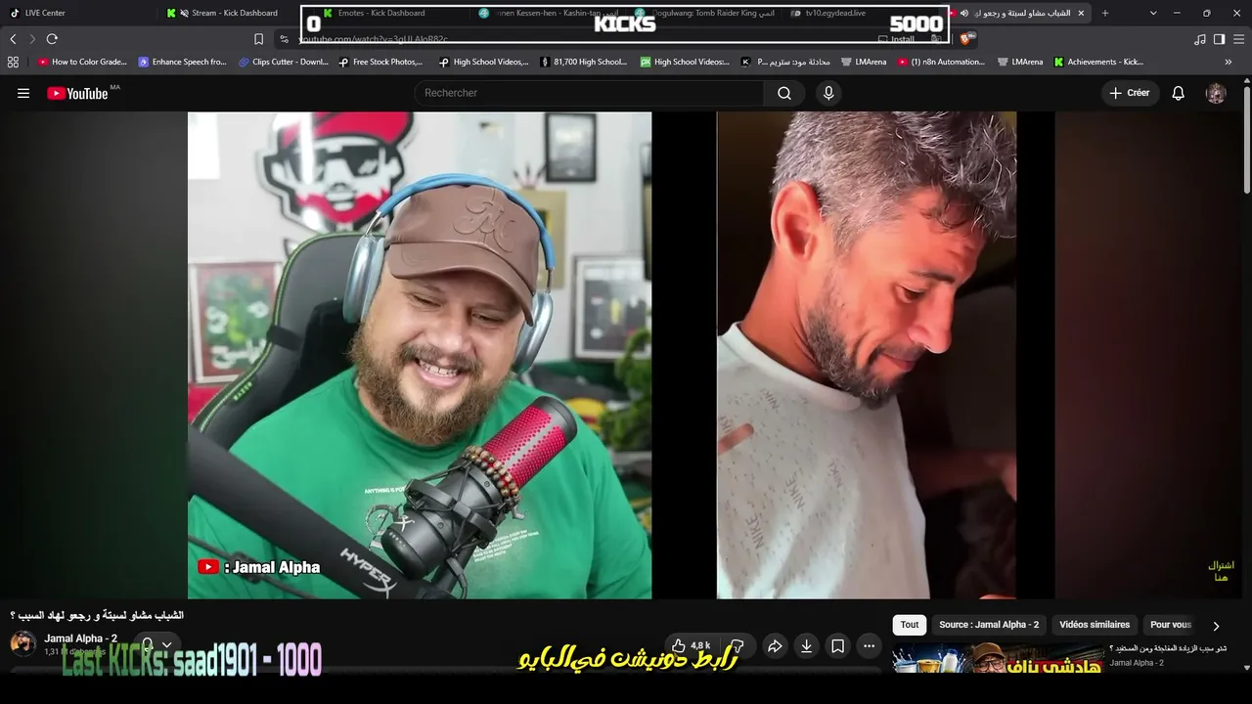Image resolution: width=1252 pixels, height=704 pixels.
Task: Select the Vidéos similaires chip
Action: (x=1095, y=625)
